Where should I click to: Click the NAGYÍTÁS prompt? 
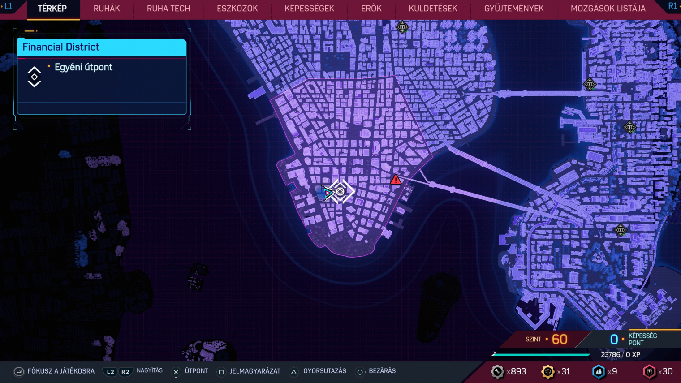coord(150,371)
